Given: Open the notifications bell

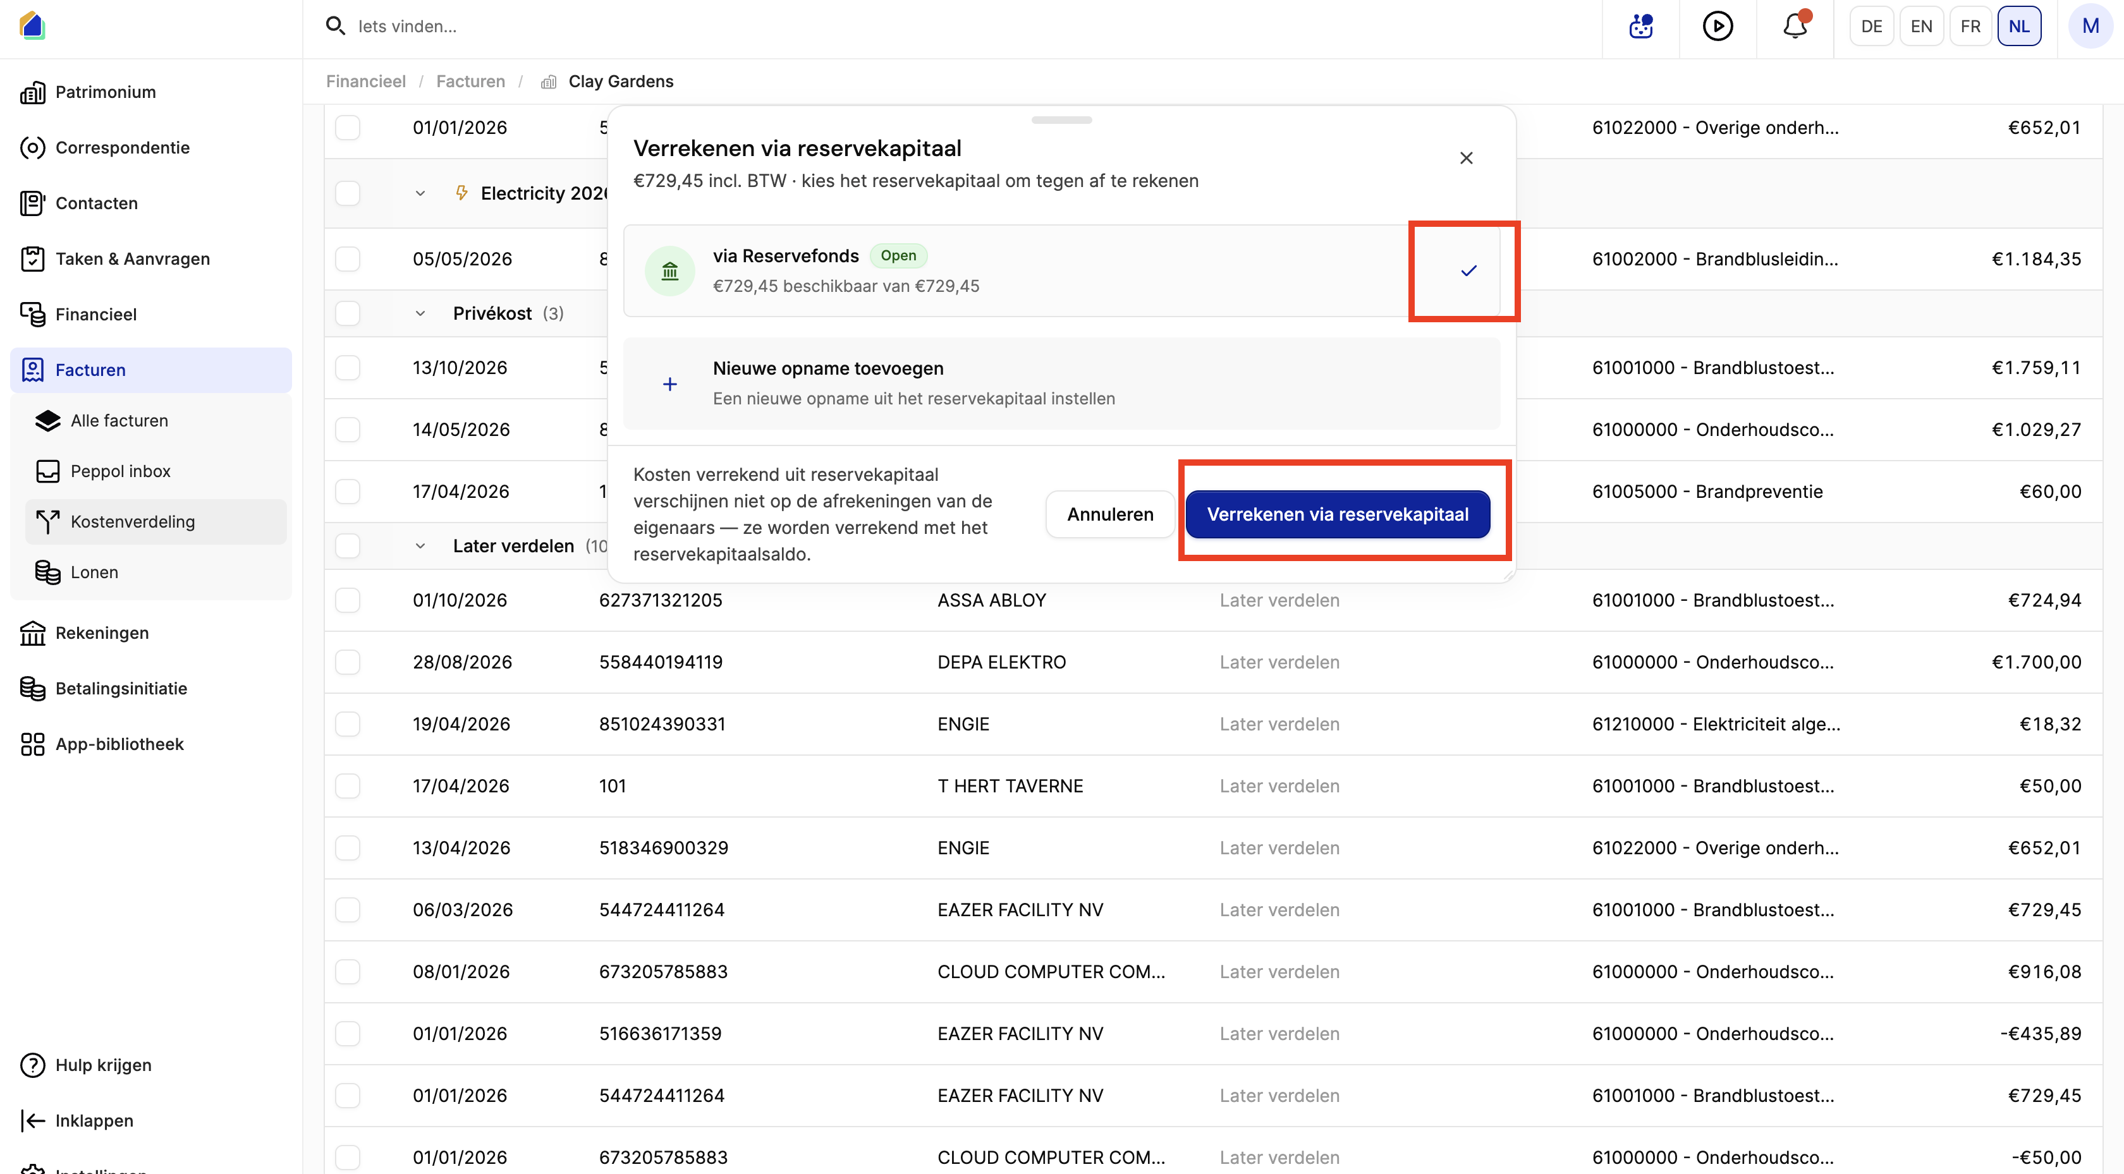Looking at the screenshot, I should tap(1795, 27).
